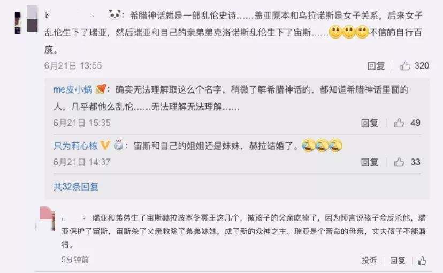
Task: Click the round badge after the V icon
Action: 118,145
